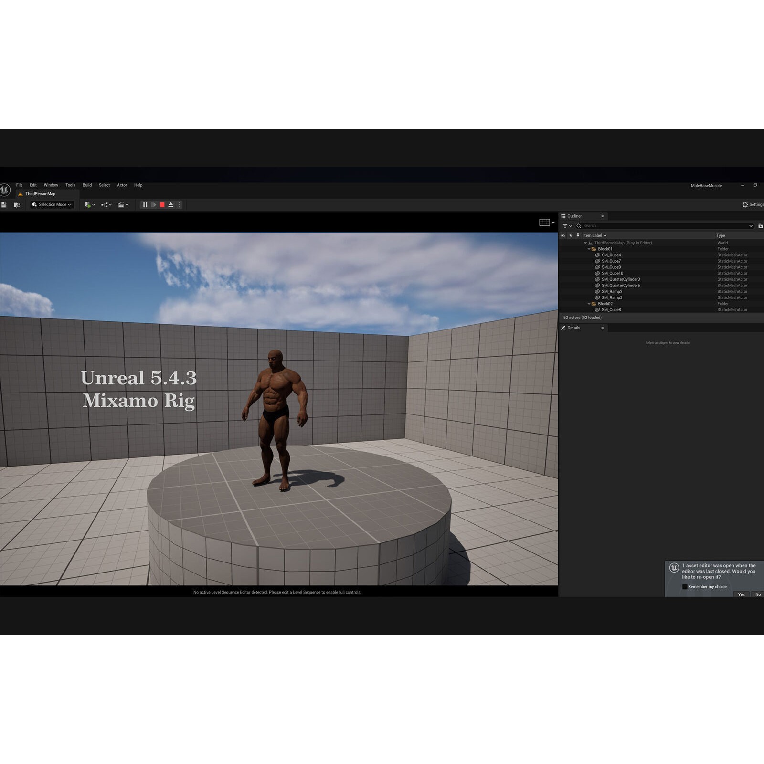Open the Tools menu
The image size is (764, 764).
(x=70, y=185)
